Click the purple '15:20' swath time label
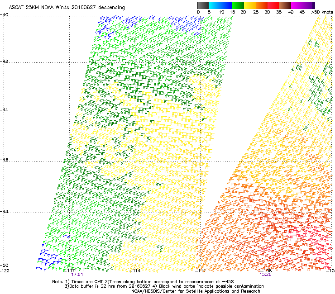The image size is (335, 294). point(266,275)
